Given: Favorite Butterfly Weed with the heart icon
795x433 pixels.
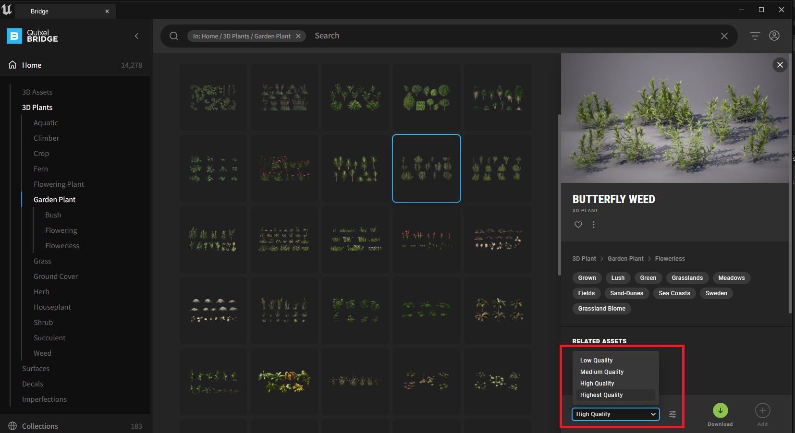Looking at the screenshot, I should 578,225.
